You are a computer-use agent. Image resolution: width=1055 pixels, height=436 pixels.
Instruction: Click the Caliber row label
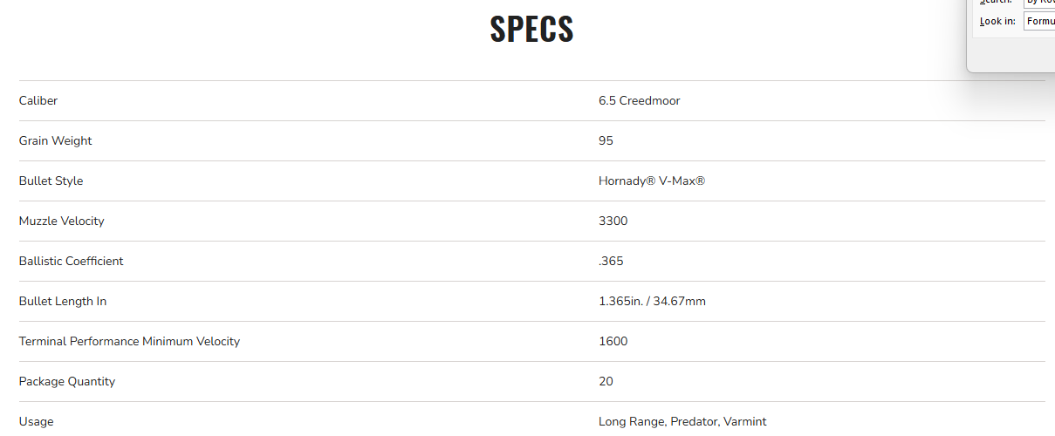click(x=38, y=101)
